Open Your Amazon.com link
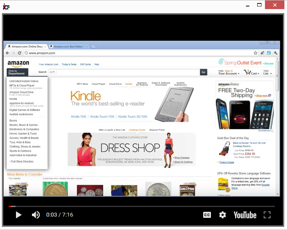Screen dimensions: 287x230 click(48, 65)
